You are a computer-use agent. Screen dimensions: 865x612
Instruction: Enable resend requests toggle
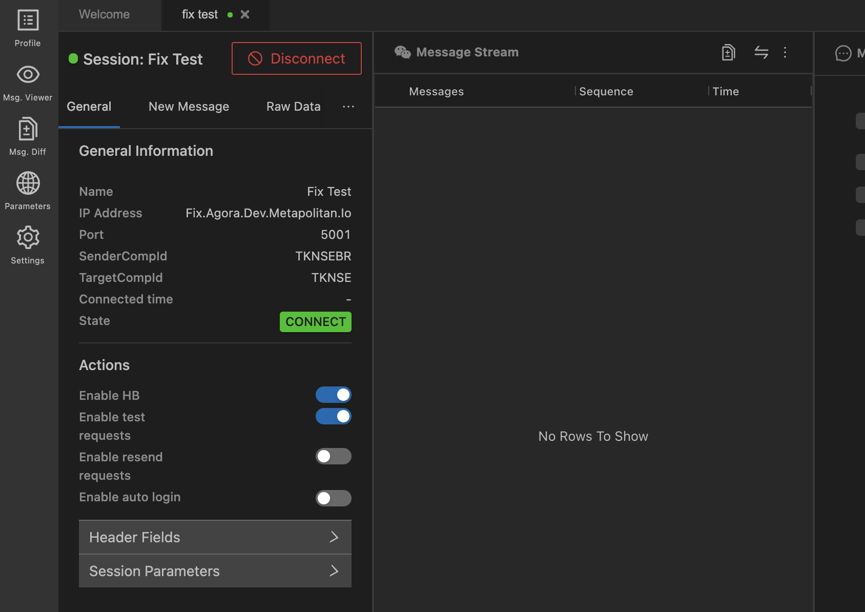click(x=333, y=456)
